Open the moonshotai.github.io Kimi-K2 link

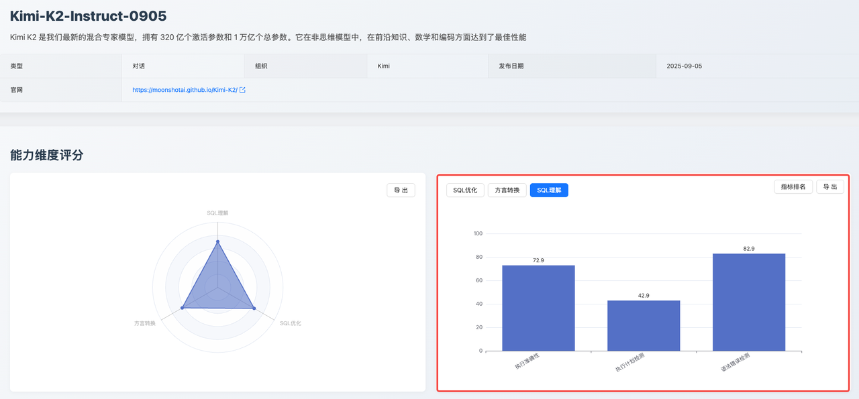[185, 90]
